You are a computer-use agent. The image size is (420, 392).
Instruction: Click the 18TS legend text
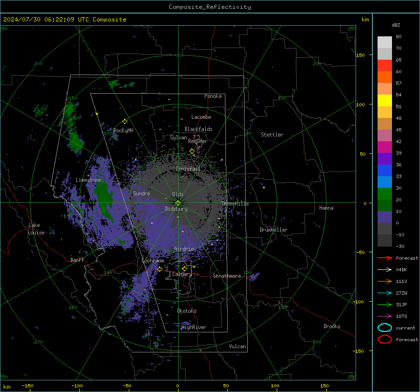401,316
